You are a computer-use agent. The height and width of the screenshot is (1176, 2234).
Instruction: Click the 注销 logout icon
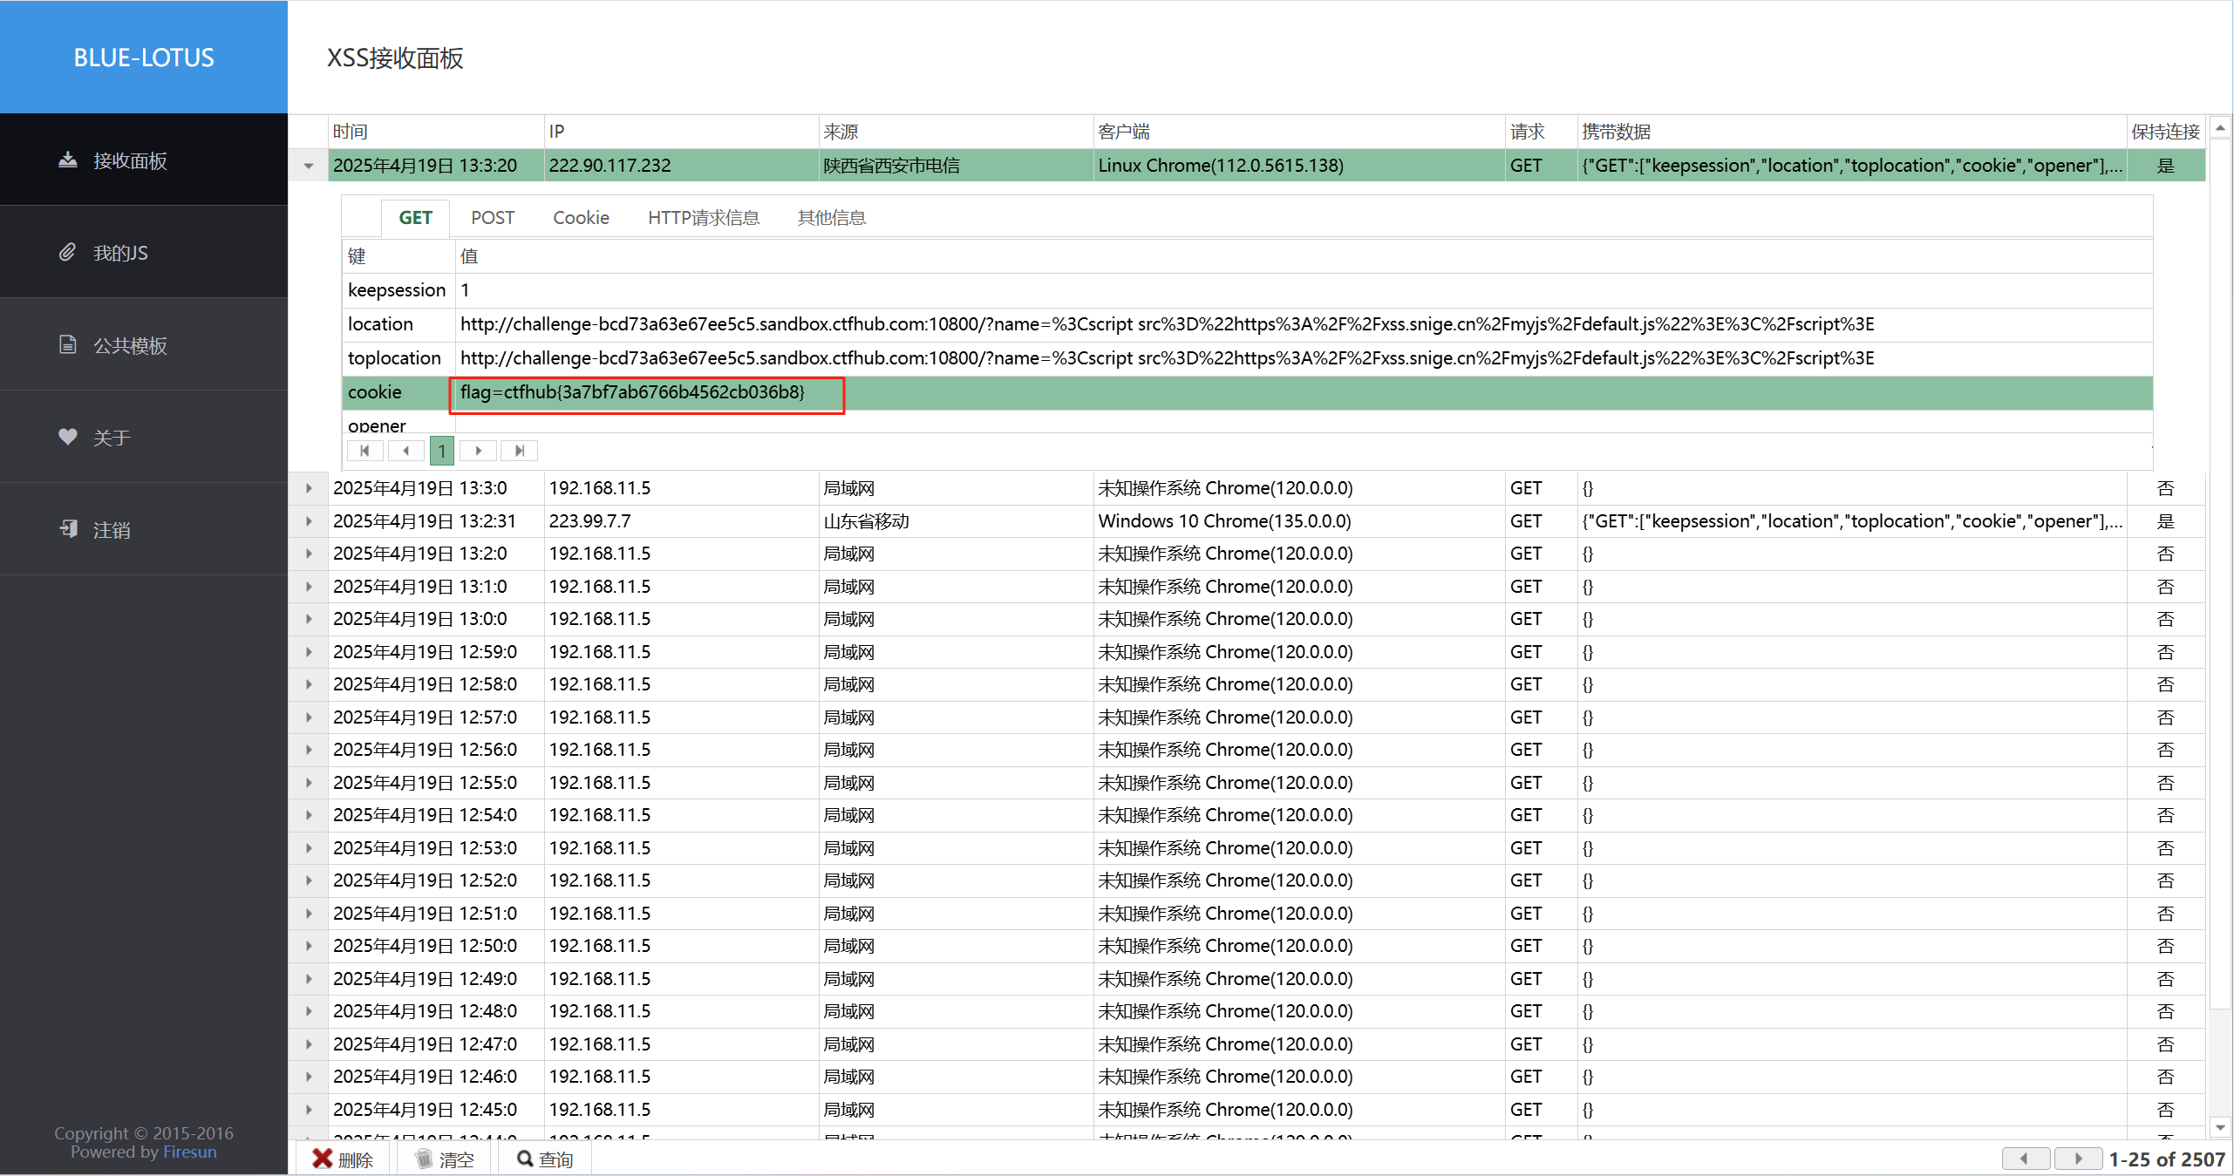click(67, 529)
